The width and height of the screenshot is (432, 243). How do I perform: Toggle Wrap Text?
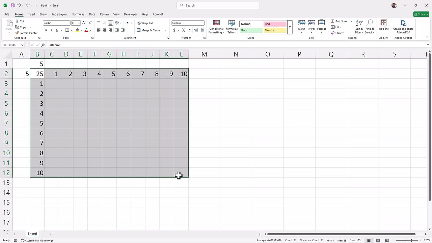click(x=145, y=23)
